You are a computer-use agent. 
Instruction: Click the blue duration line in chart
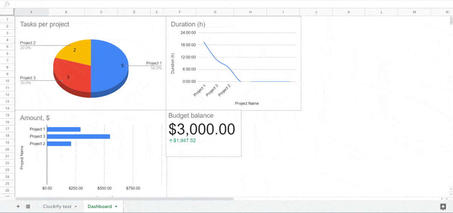coord(216,60)
